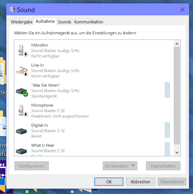
Task: Select the Microphone icon for Sound Blaster Z SE
Action: [x=23, y=111]
